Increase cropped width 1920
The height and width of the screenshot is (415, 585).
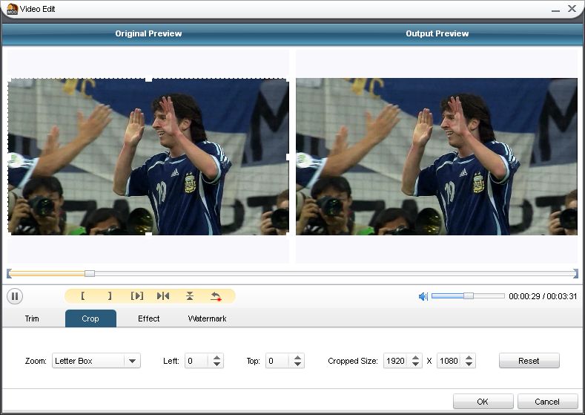click(416, 358)
